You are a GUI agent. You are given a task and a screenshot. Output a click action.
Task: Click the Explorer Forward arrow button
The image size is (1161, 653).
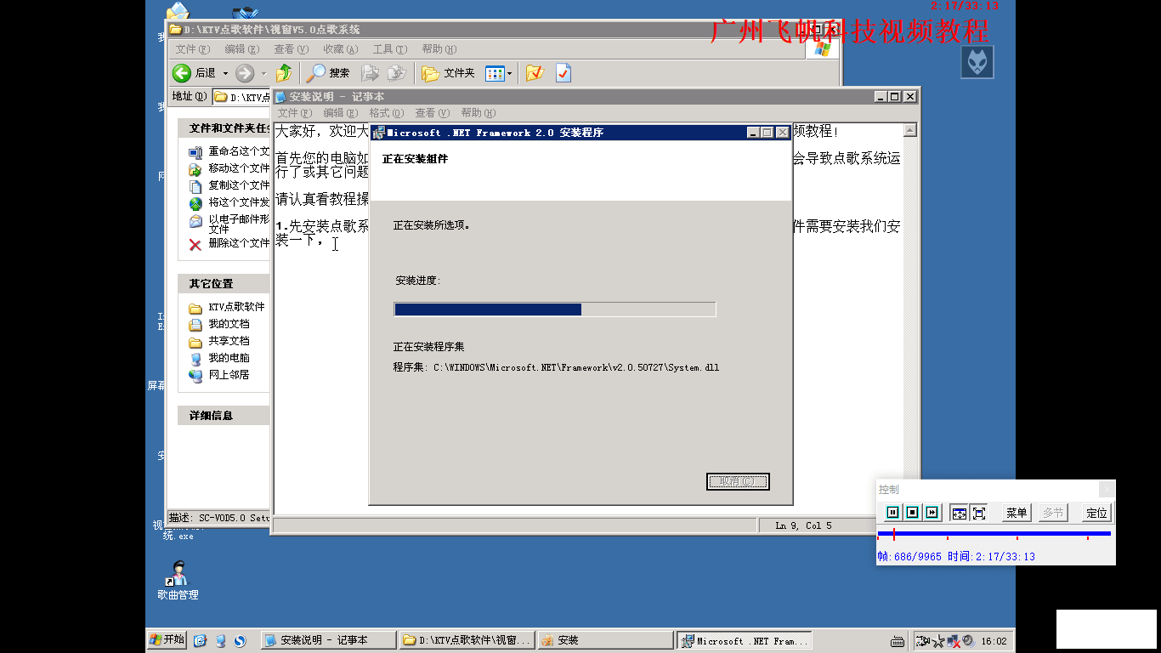[245, 73]
